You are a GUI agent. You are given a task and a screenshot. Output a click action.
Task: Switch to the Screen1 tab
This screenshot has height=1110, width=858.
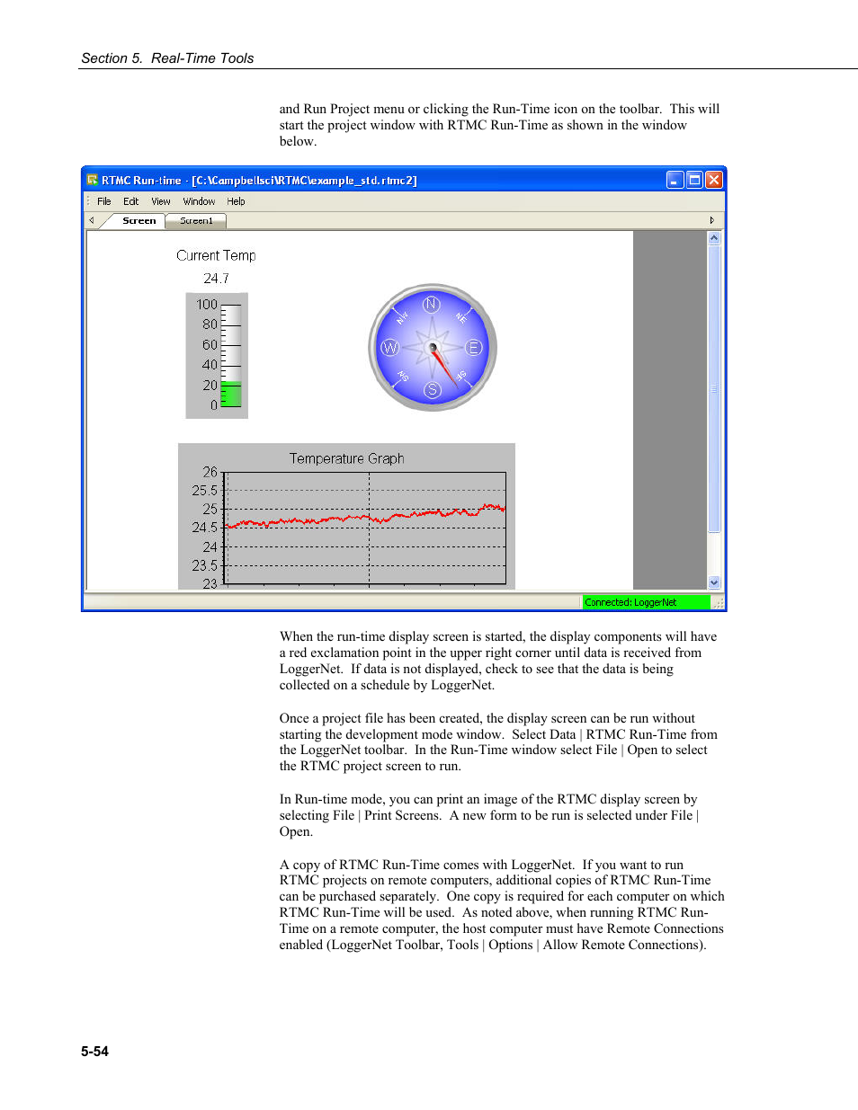196,220
